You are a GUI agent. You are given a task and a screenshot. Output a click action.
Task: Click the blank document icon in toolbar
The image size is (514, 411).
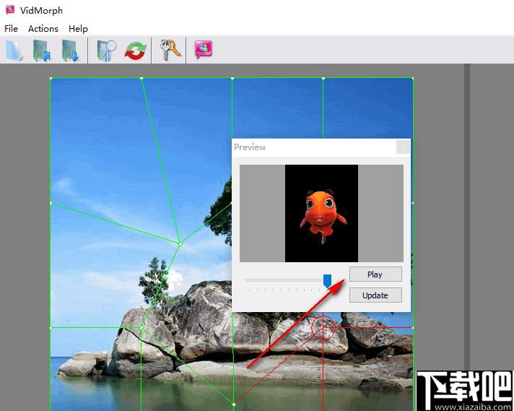[14, 51]
